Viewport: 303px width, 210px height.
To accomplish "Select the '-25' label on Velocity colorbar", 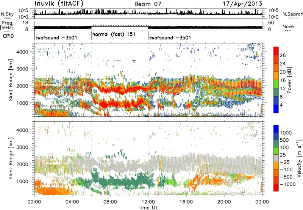I will click(285, 162).
